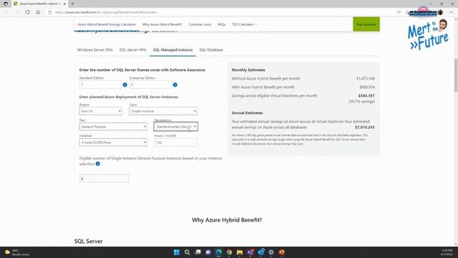Screen dimensions: 458x258
Task: Open browser profile avatar
Action: click(441, 12)
